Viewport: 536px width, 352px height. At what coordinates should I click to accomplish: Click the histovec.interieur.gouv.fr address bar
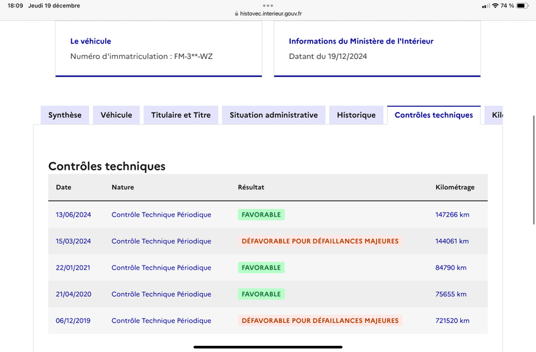268,13
